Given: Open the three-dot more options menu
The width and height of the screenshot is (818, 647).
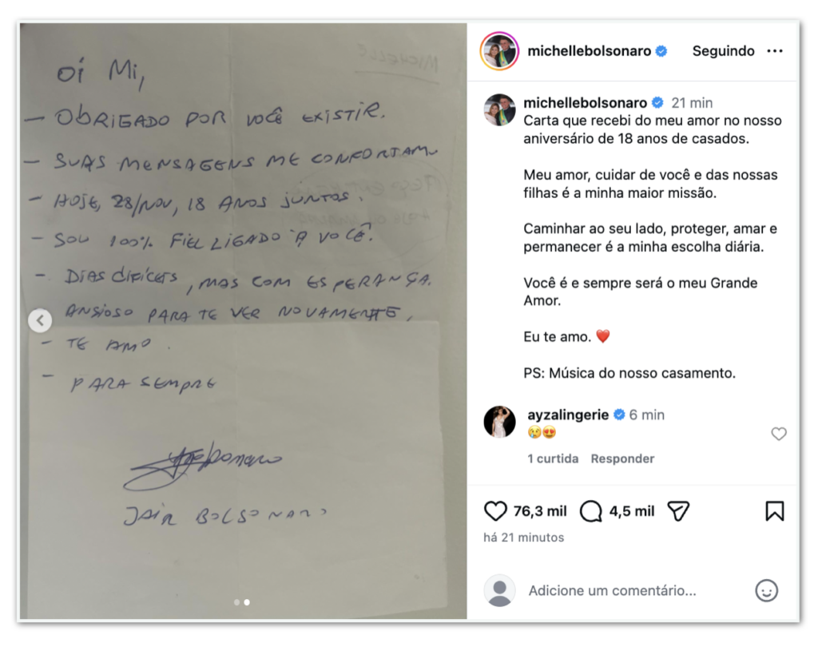Looking at the screenshot, I should pos(775,50).
